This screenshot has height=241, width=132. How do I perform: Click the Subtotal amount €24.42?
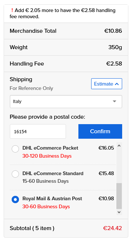tap(112, 228)
